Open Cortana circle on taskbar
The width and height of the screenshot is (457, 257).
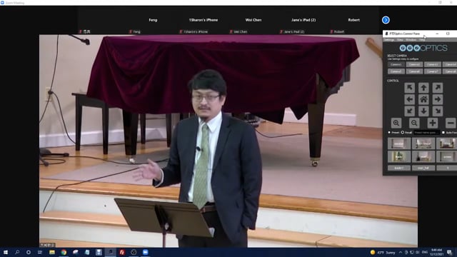29,252
